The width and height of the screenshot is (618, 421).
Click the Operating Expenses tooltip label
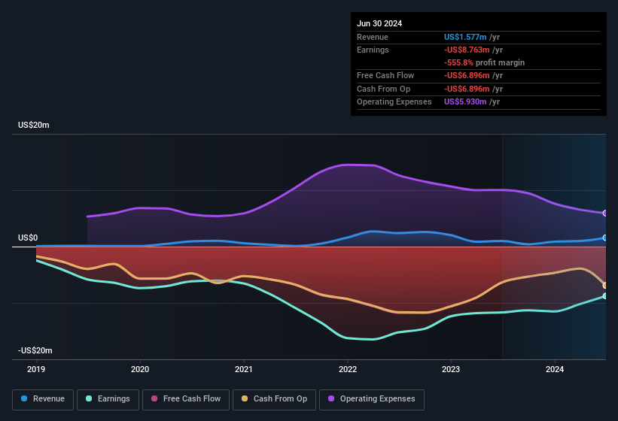point(394,102)
